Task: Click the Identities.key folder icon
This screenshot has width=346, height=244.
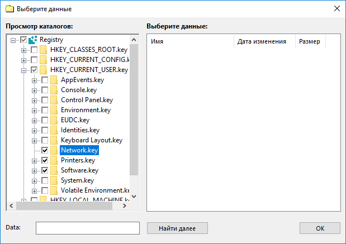Action: coord(54,130)
